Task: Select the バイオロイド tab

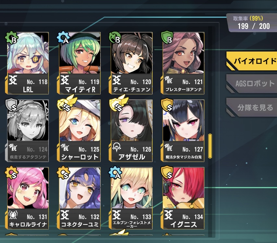Action: click(x=252, y=61)
